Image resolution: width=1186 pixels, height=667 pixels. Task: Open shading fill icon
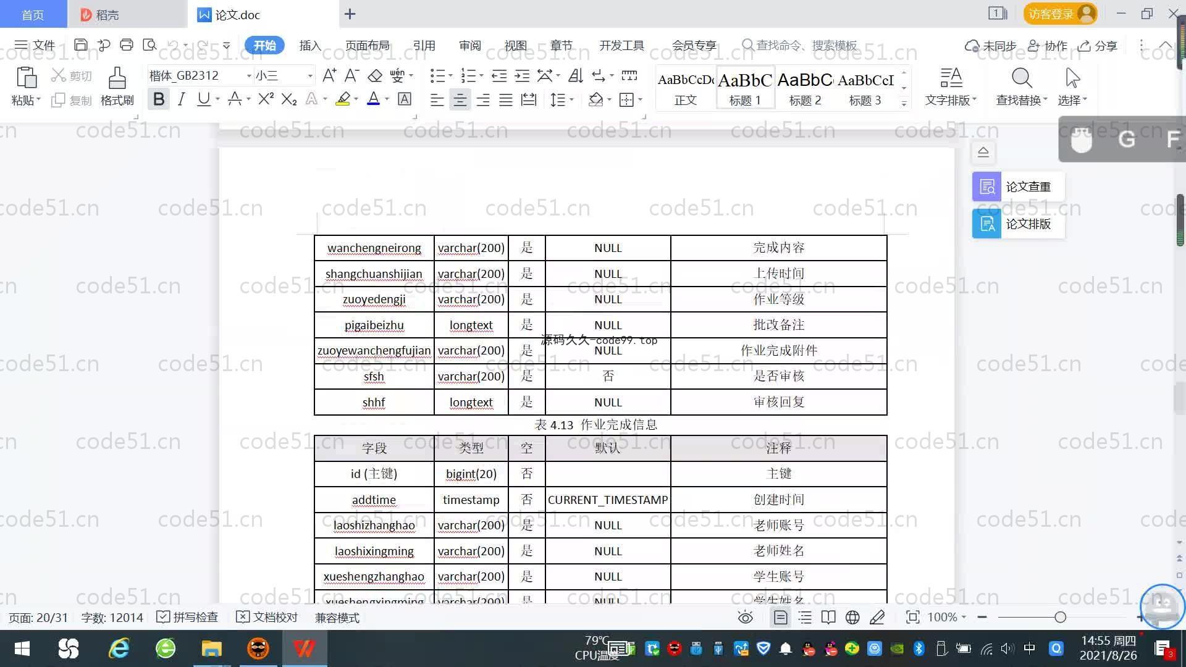(x=595, y=99)
